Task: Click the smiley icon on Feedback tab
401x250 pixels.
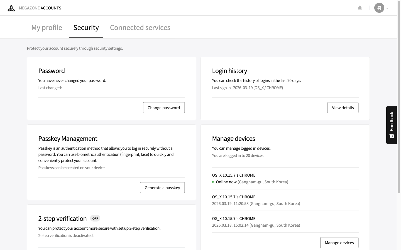Action: pos(392,136)
